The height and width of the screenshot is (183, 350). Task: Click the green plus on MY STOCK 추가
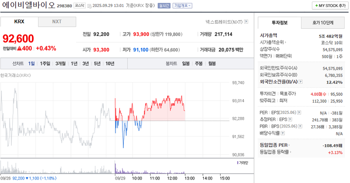316,6
